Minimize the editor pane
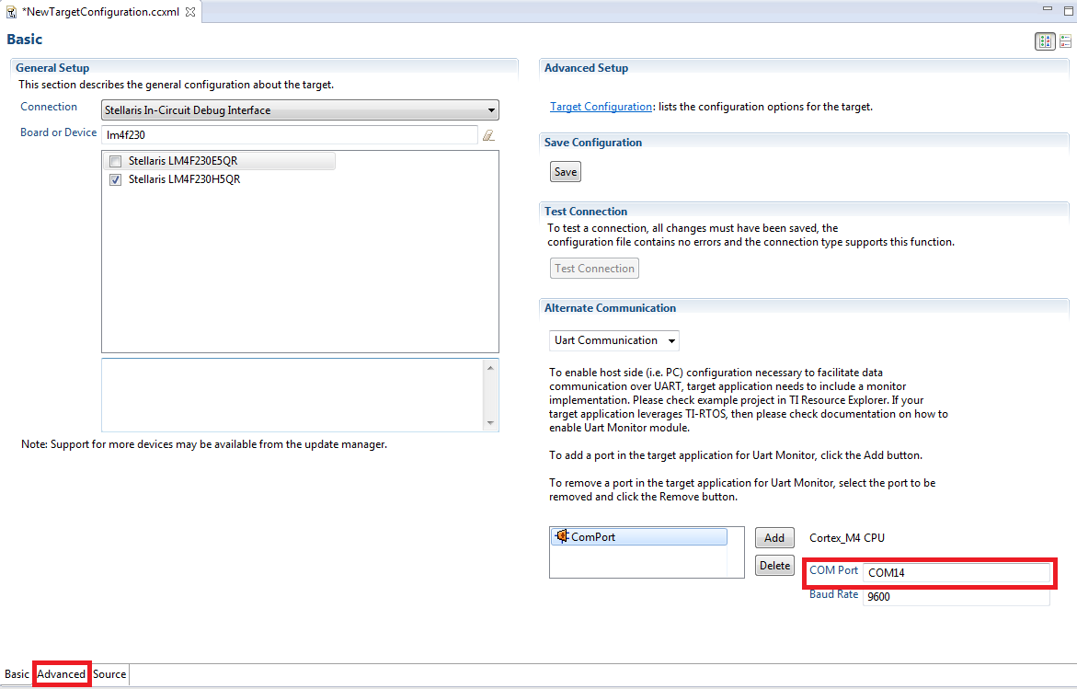Screen dimensions: 1077x689 click(x=1048, y=9)
